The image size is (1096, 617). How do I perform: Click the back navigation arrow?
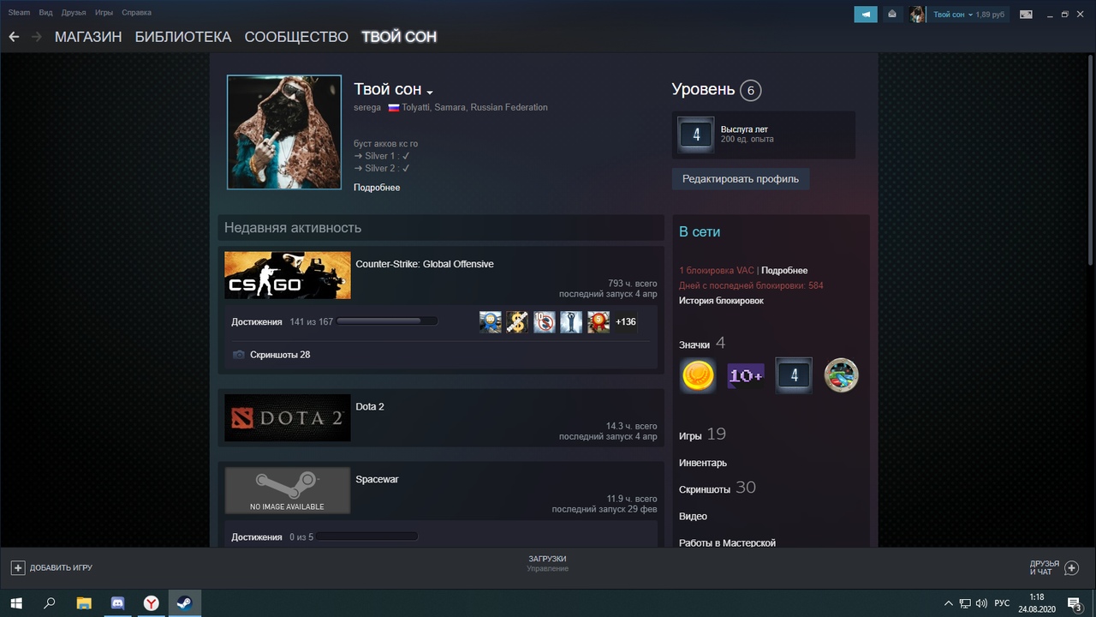[14, 37]
